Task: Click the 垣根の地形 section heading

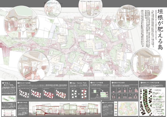Action: (x=23, y=102)
